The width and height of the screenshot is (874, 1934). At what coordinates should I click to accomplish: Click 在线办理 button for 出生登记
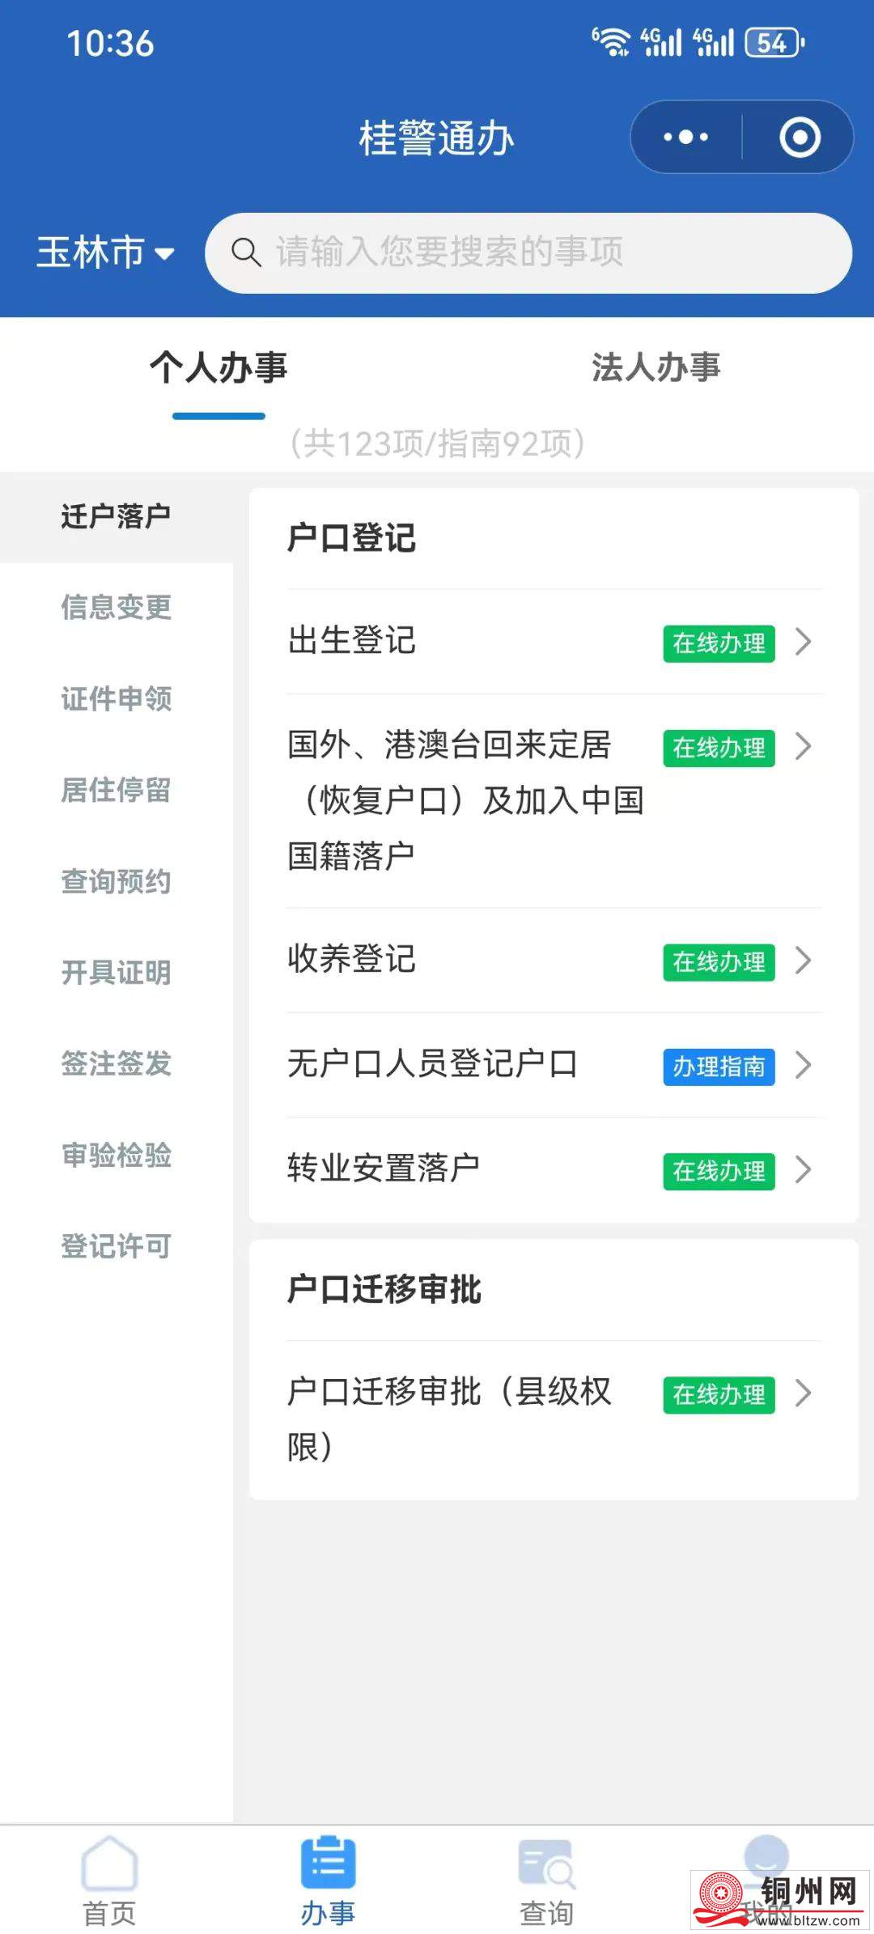tap(719, 643)
